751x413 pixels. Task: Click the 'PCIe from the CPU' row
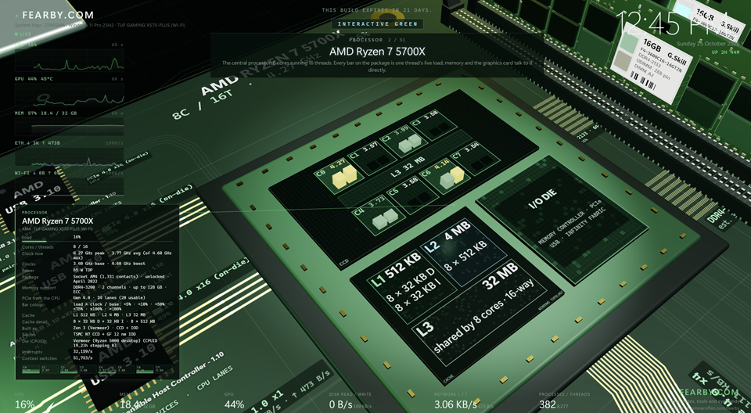coord(98,297)
